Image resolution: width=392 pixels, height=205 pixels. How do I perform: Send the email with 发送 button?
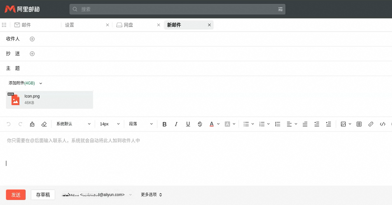[16, 195]
